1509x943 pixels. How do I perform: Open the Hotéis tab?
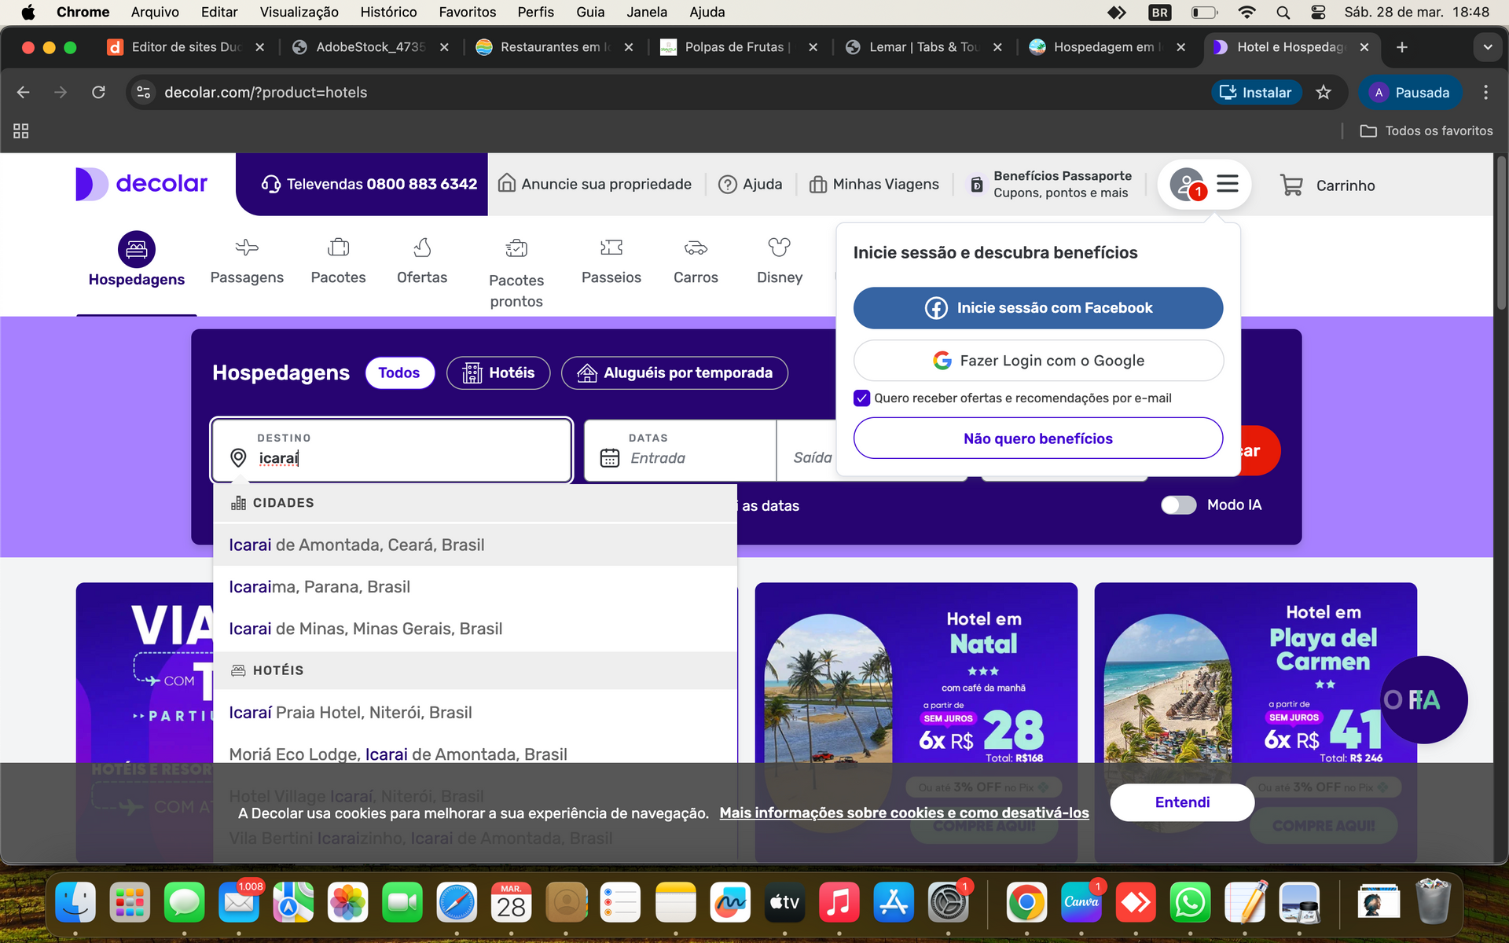pos(497,372)
